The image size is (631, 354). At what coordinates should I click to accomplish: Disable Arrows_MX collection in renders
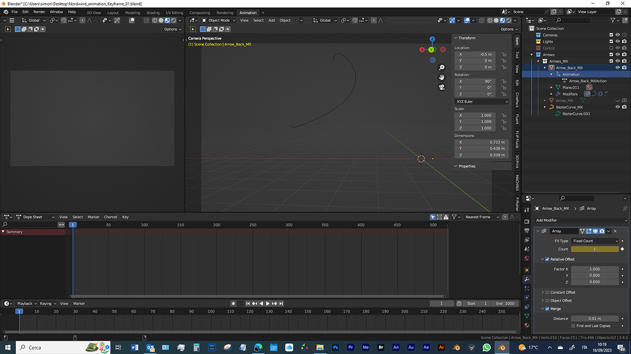pos(624,61)
